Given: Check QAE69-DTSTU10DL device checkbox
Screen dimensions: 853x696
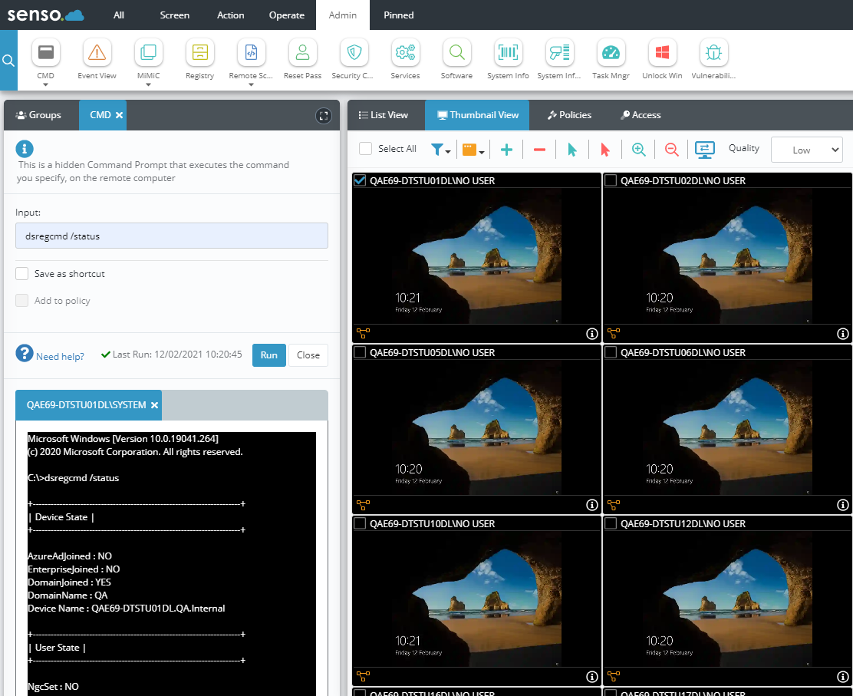Looking at the screenshot, I should 360,523.
